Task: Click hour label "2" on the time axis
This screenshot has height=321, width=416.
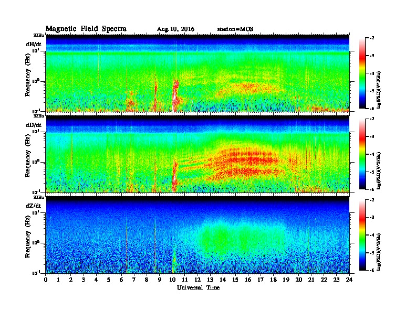Action: pyautogui.click(x=71, y=280)
